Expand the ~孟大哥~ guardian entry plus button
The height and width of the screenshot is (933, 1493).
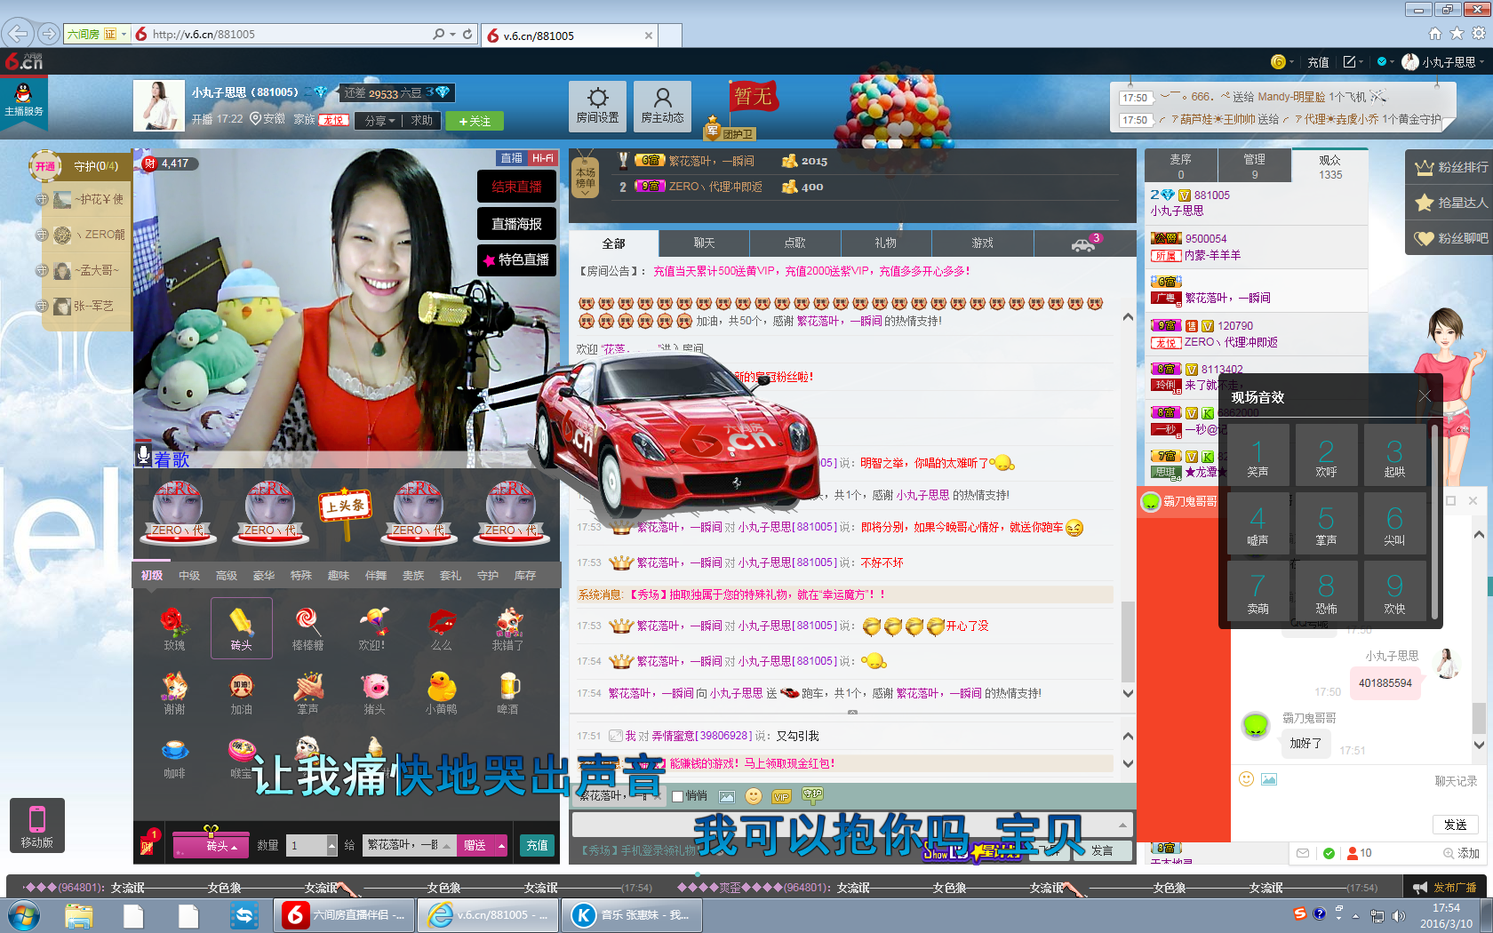click(x=42, y=270)
